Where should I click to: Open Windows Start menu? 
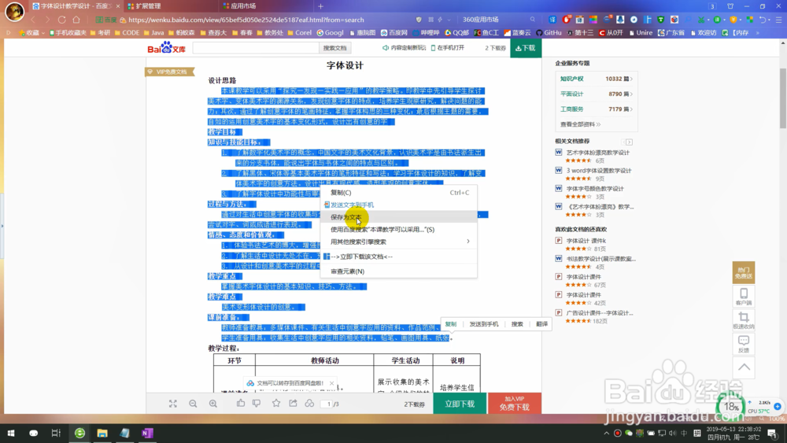pyautogui.click(x=10, y=433)
